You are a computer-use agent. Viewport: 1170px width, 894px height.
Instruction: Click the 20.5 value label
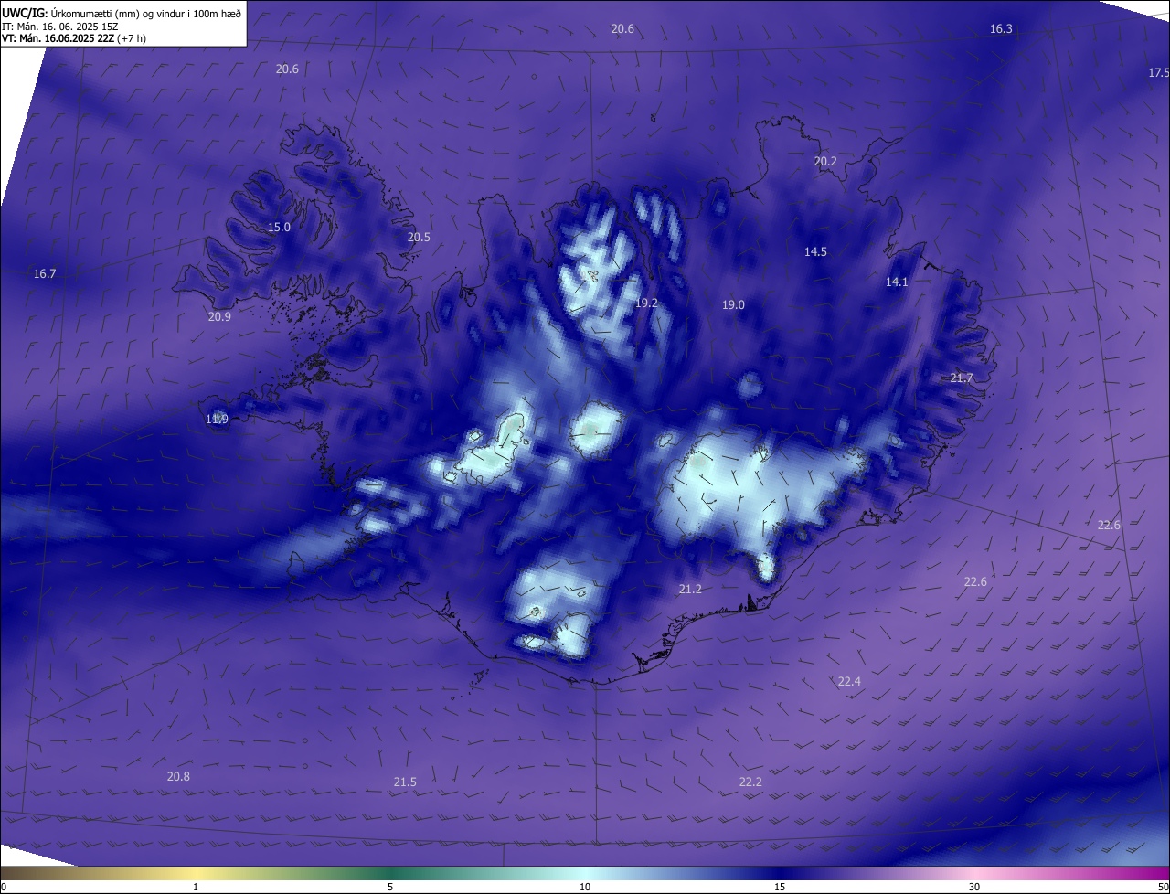pyautogui.click(x=419, y=237)
